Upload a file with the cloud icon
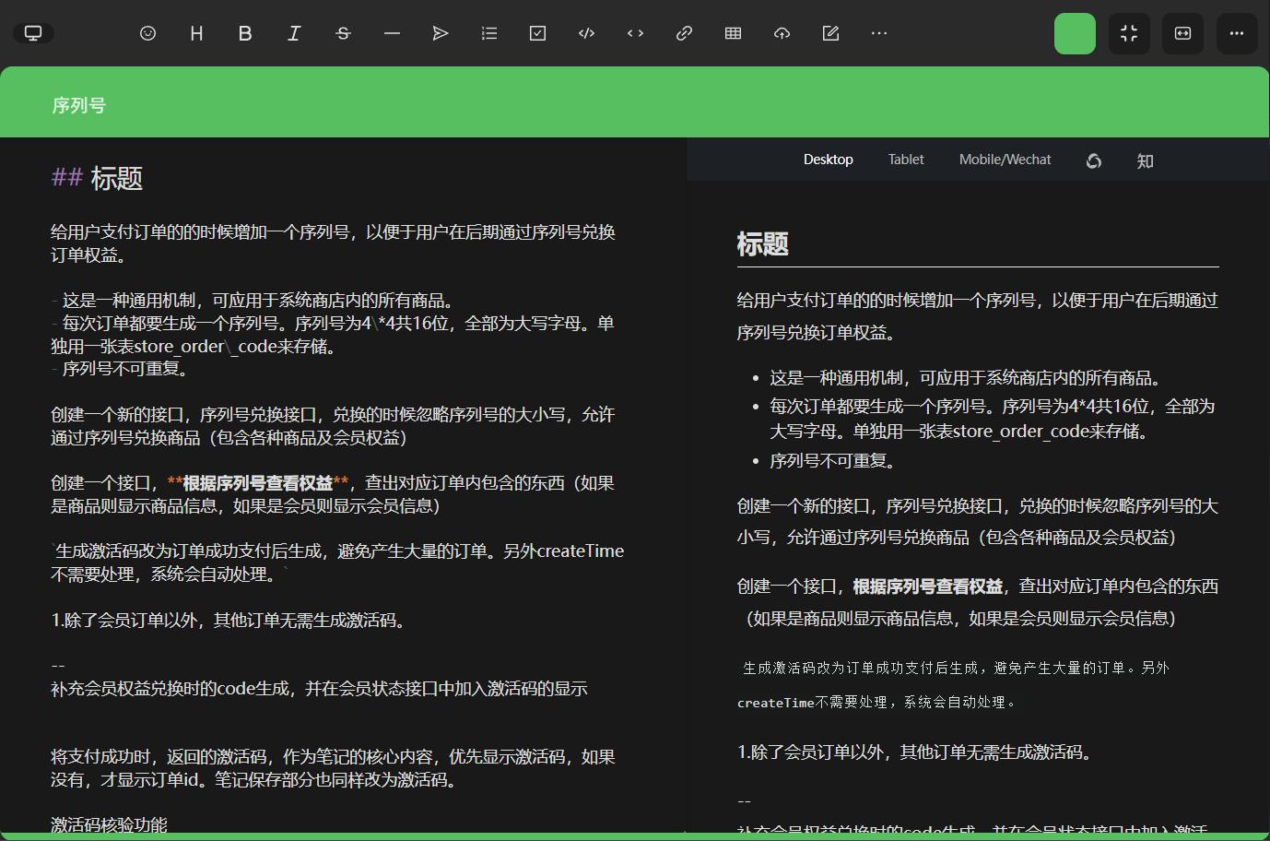Image resolution: width=1270 pixels, height=841 pixels. 782,33
